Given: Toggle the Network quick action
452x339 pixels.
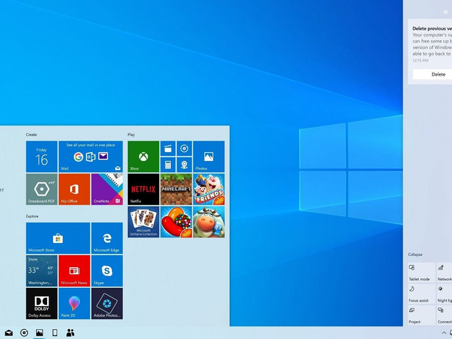Looking at the screenshot, I should [x=444, y=272].
